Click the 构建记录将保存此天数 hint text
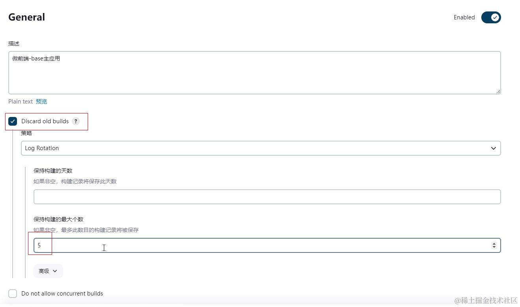This screenshot has height=307, width=520. (75, 181)
